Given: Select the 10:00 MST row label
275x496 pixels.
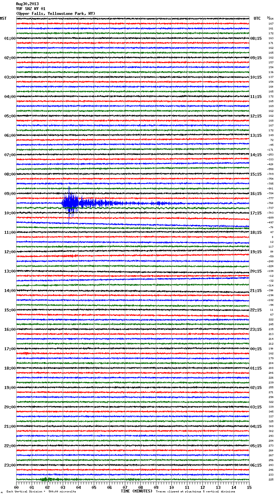Looking at the screenshot, I should point(10,213).
